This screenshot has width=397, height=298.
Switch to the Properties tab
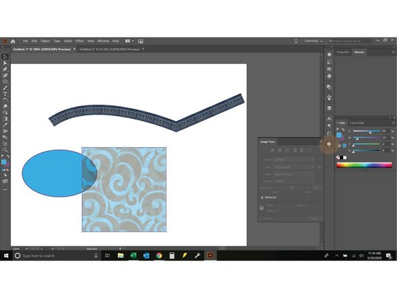[343, 52]
